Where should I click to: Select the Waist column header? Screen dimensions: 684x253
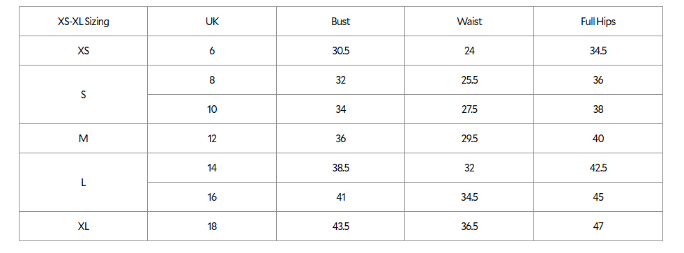click(x=469, y=22)
